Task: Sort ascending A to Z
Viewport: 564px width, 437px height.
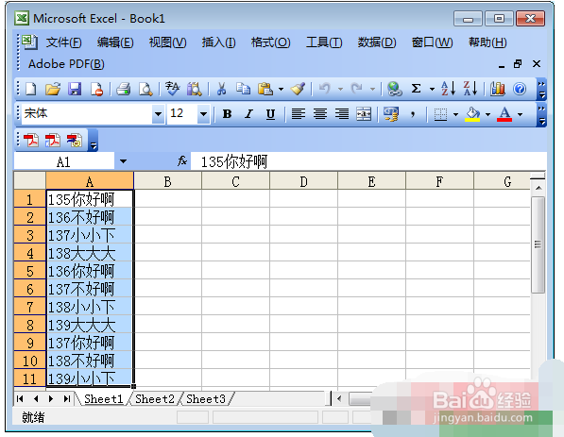Action: pos(448,89)
